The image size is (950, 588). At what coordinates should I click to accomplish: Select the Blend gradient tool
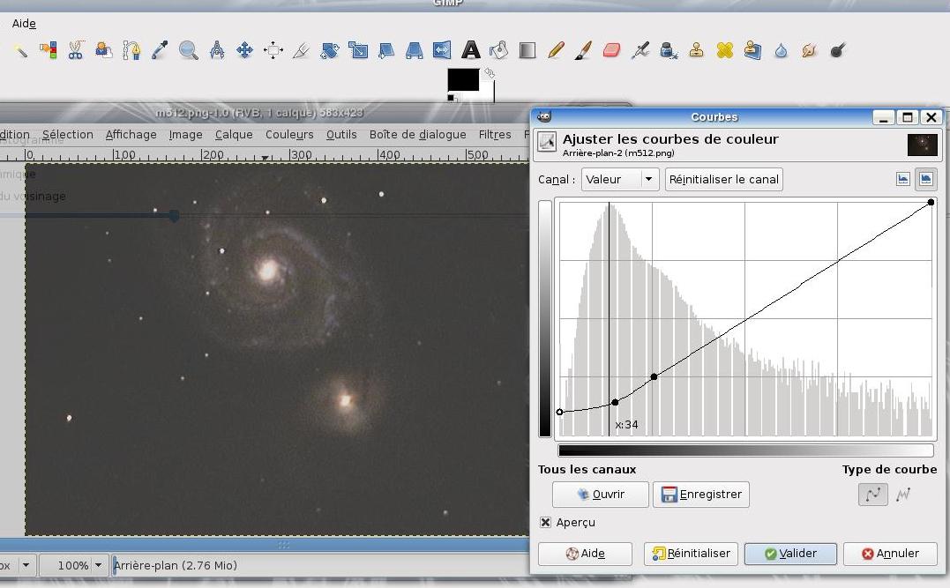coord(527,50)
